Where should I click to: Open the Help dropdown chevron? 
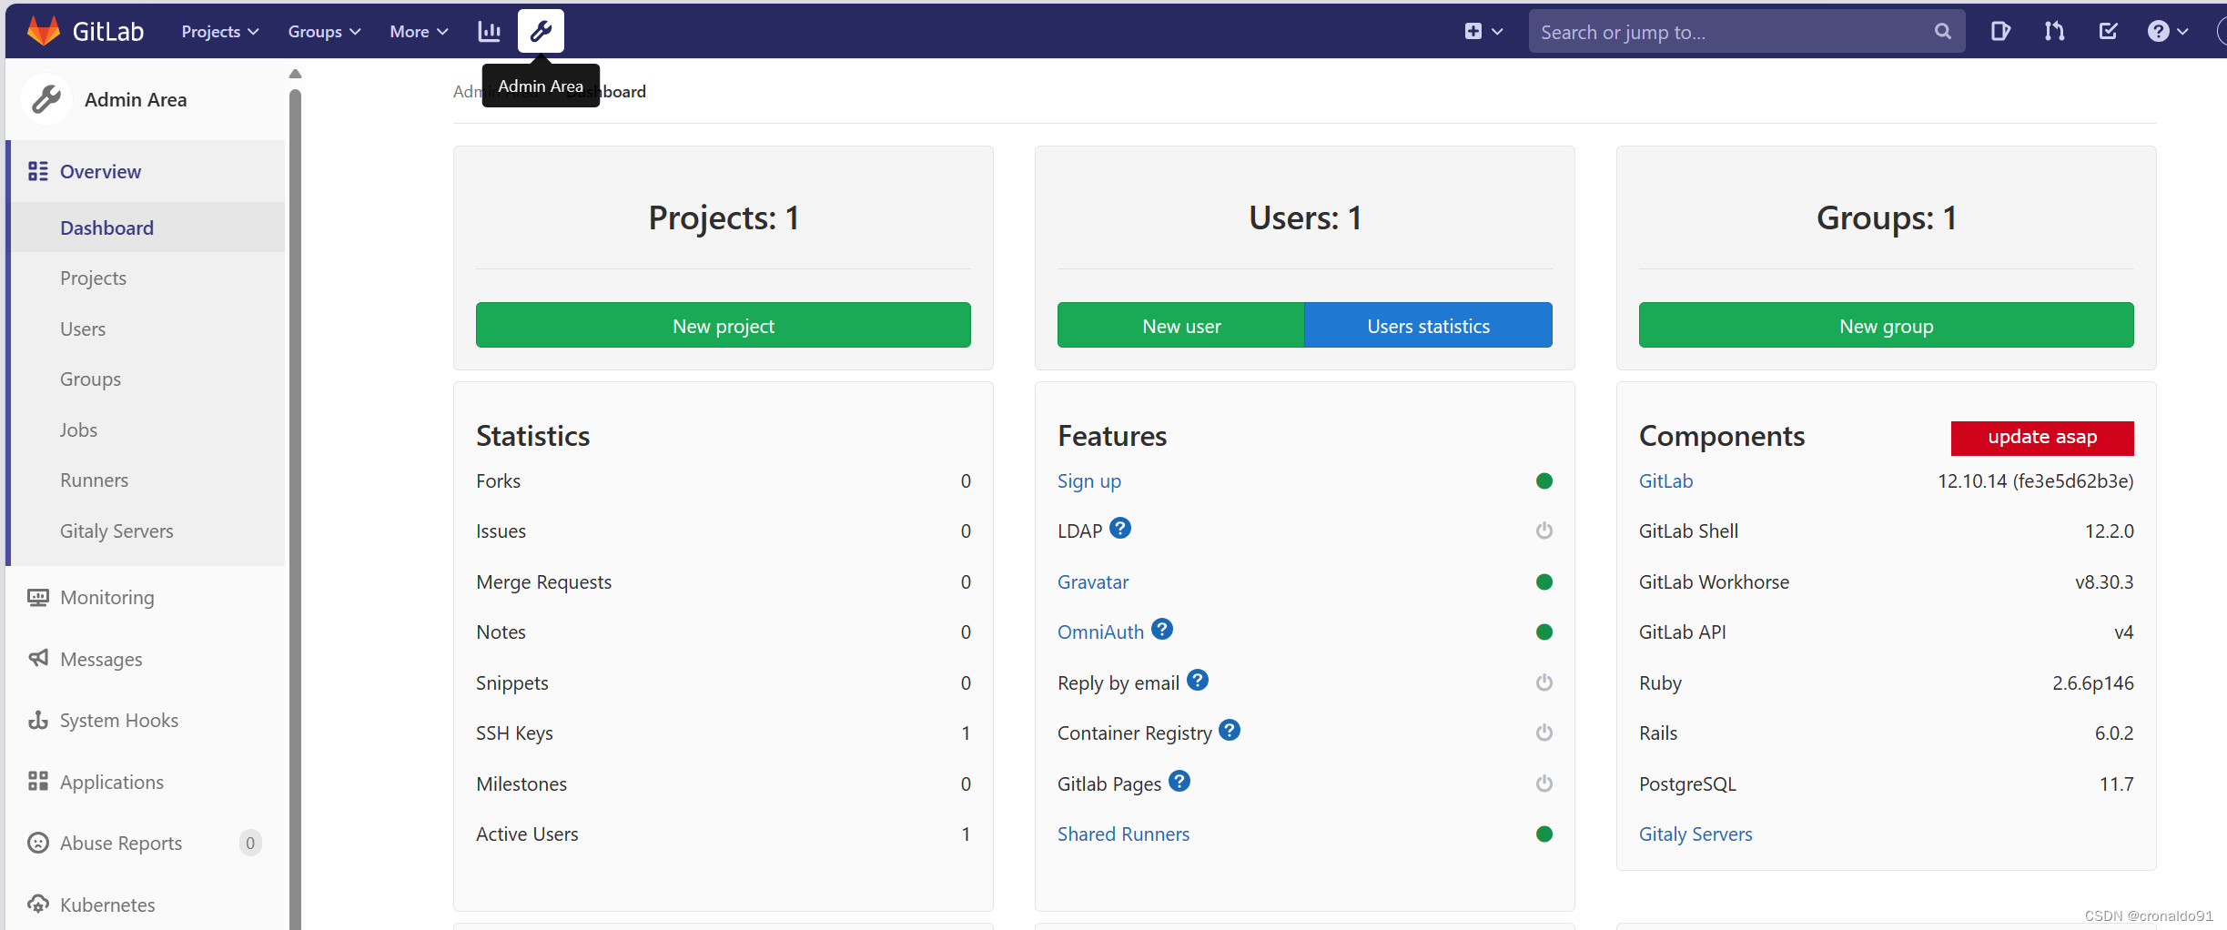click(x=2182, y=32)
